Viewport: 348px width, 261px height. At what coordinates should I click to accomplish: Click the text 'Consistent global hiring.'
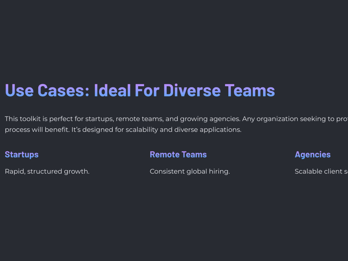coord(190,171)
